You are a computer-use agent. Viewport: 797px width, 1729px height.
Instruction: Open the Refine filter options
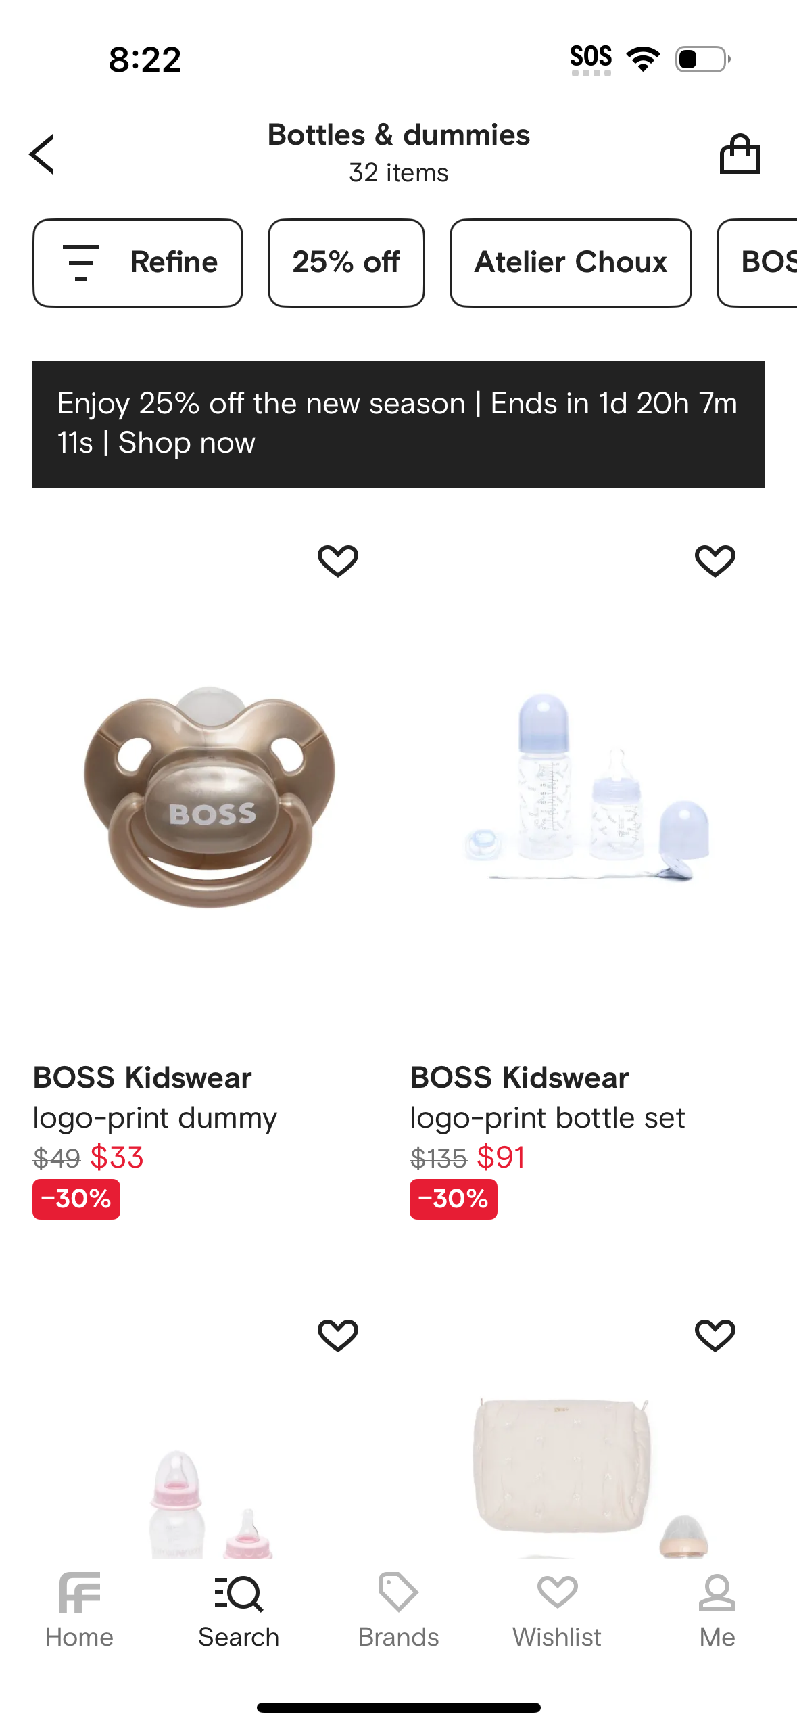[138, 262]
